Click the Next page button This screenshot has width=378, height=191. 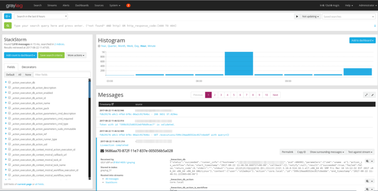tap(275, 95)
